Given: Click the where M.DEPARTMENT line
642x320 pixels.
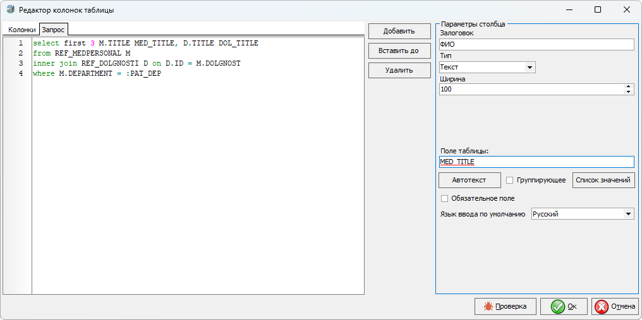Looking at the screenshot, I should 97,74.
